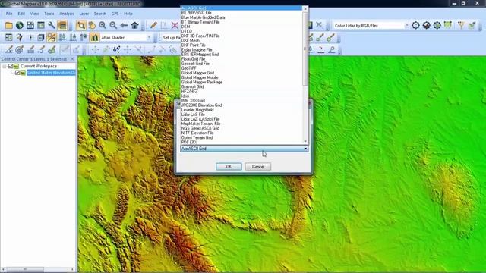Click the first gear icon beside Lidar dropdown

tap(415, 25)
